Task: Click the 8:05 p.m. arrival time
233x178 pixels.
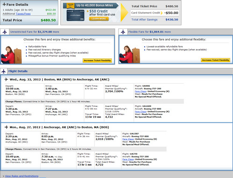Action: coord(48,136)
